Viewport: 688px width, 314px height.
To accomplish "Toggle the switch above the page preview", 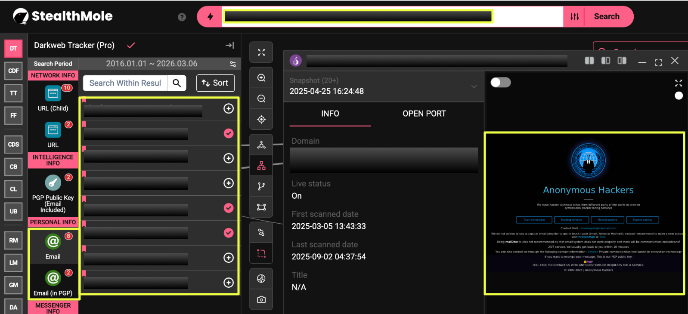I will coord(500,83).
